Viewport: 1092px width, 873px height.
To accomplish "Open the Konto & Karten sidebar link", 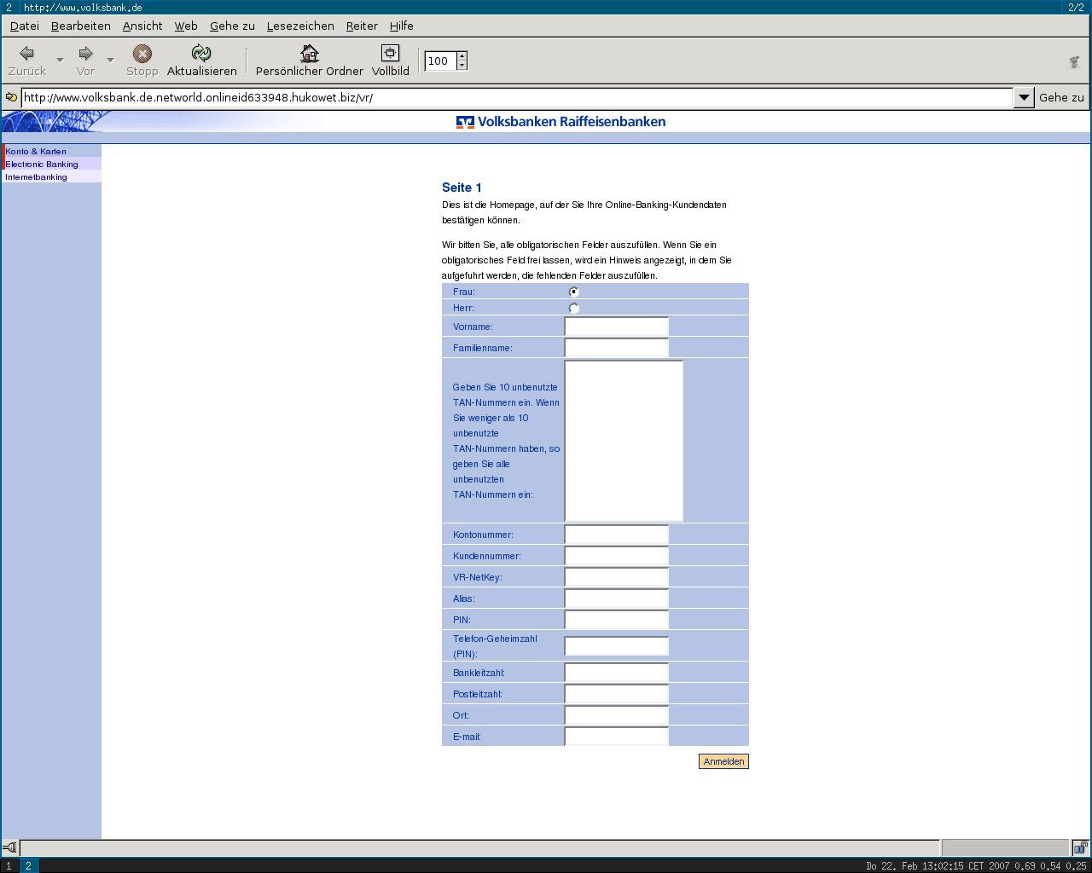I will (x=36, y=151).
